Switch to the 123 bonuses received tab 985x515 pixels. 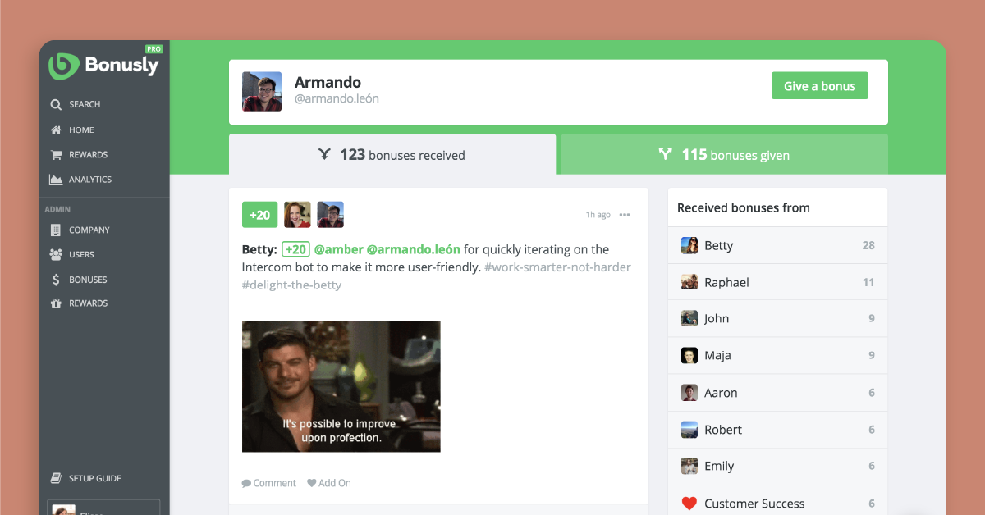[392, 154]
